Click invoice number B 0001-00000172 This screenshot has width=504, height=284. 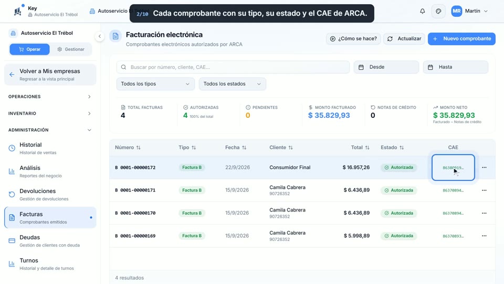[135, 167]
